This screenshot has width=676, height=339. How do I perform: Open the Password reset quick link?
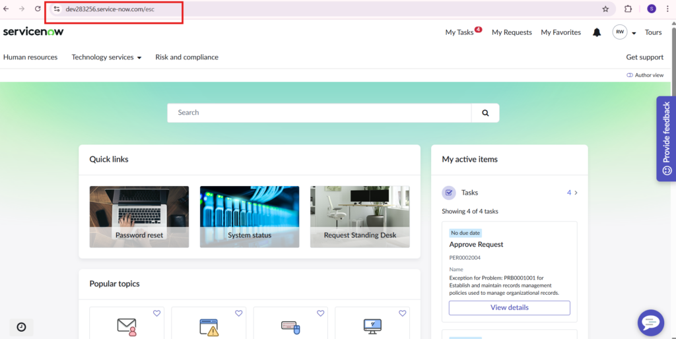pos(139,216)
